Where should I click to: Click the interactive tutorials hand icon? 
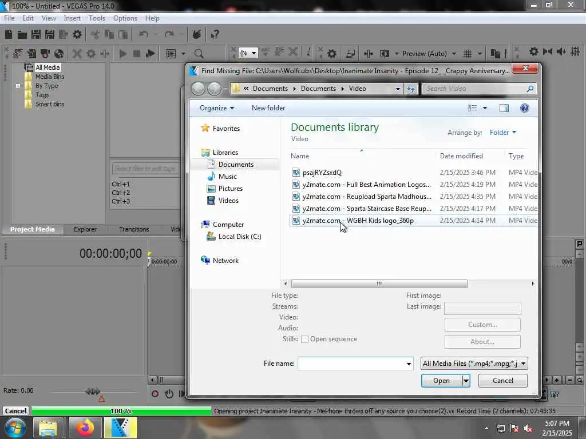[x=197, y=34]
